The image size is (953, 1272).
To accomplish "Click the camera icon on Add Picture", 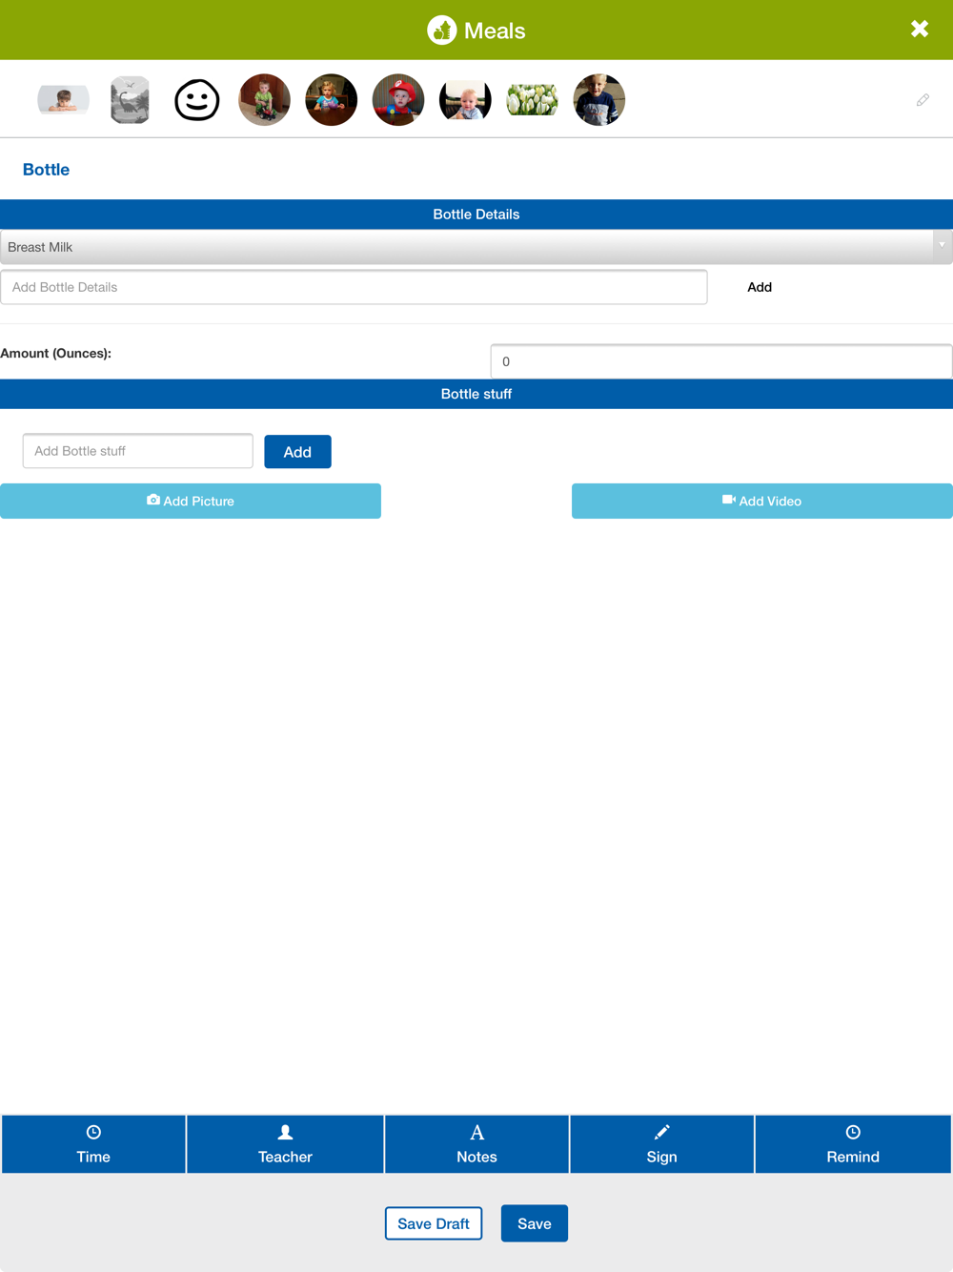I will (x=152, y=500).
